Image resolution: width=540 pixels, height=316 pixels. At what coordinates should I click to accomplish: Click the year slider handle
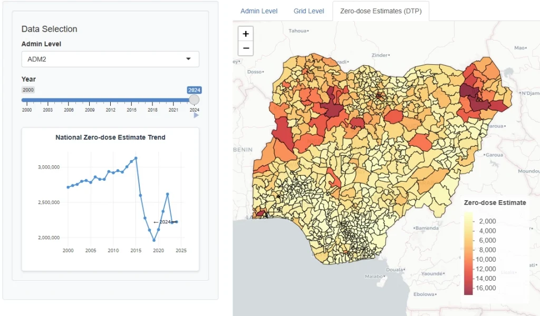[x=194, y=100]
